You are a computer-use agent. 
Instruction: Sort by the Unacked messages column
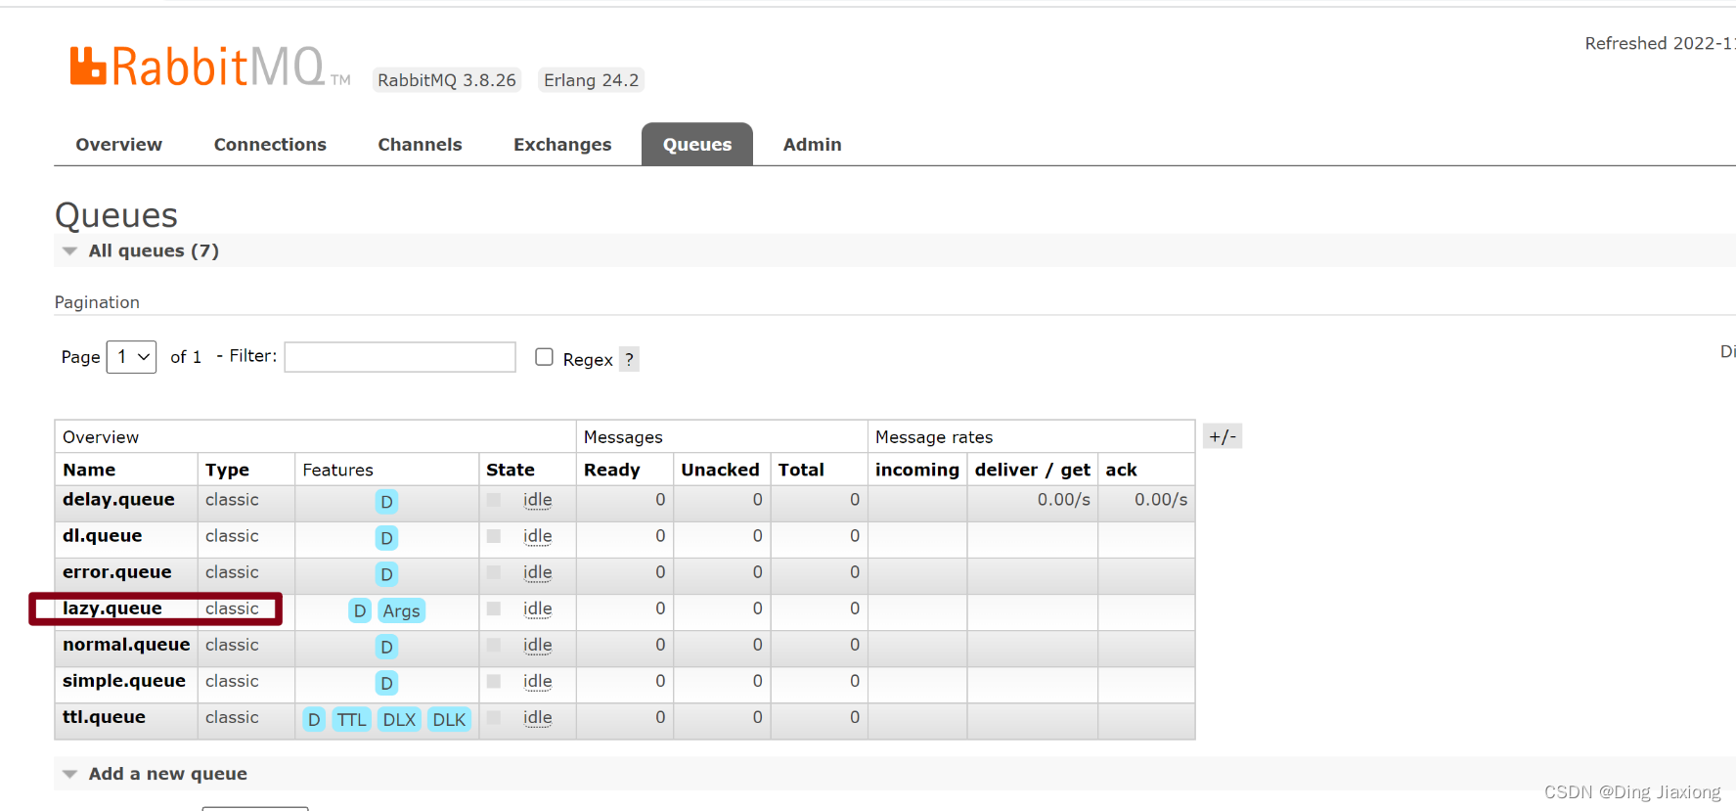[x=720, y=470]
